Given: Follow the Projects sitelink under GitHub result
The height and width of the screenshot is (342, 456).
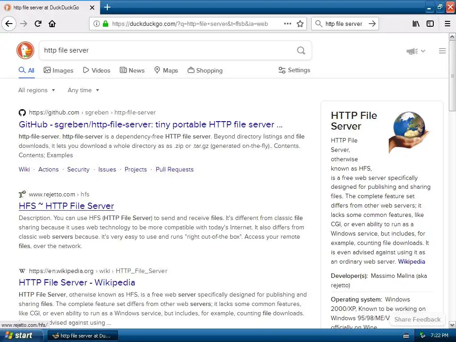Looking at the screenshot, I should pos(135,169).
